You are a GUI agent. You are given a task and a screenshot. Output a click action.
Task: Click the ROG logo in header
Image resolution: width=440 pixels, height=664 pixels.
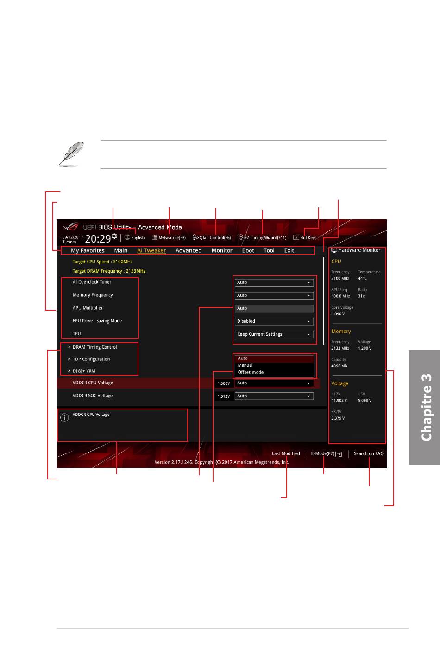[71, 227]
